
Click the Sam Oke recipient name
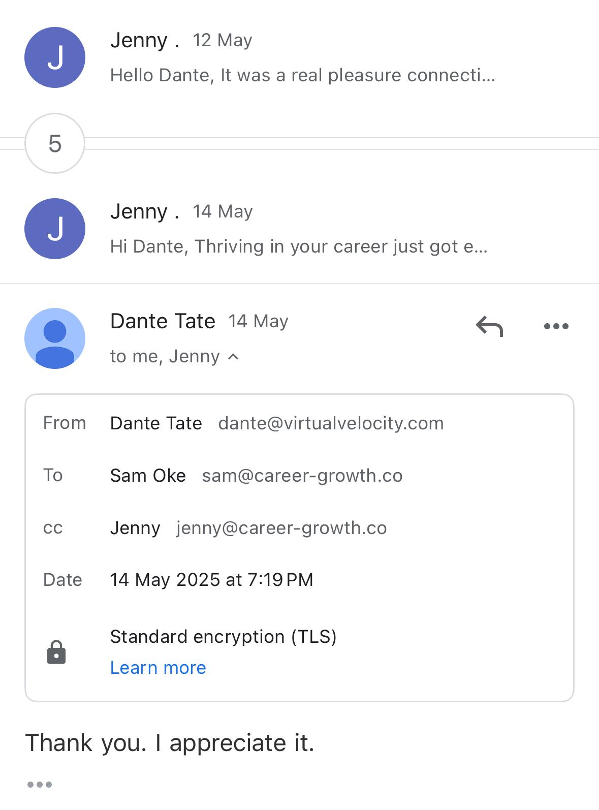point(148,476)
